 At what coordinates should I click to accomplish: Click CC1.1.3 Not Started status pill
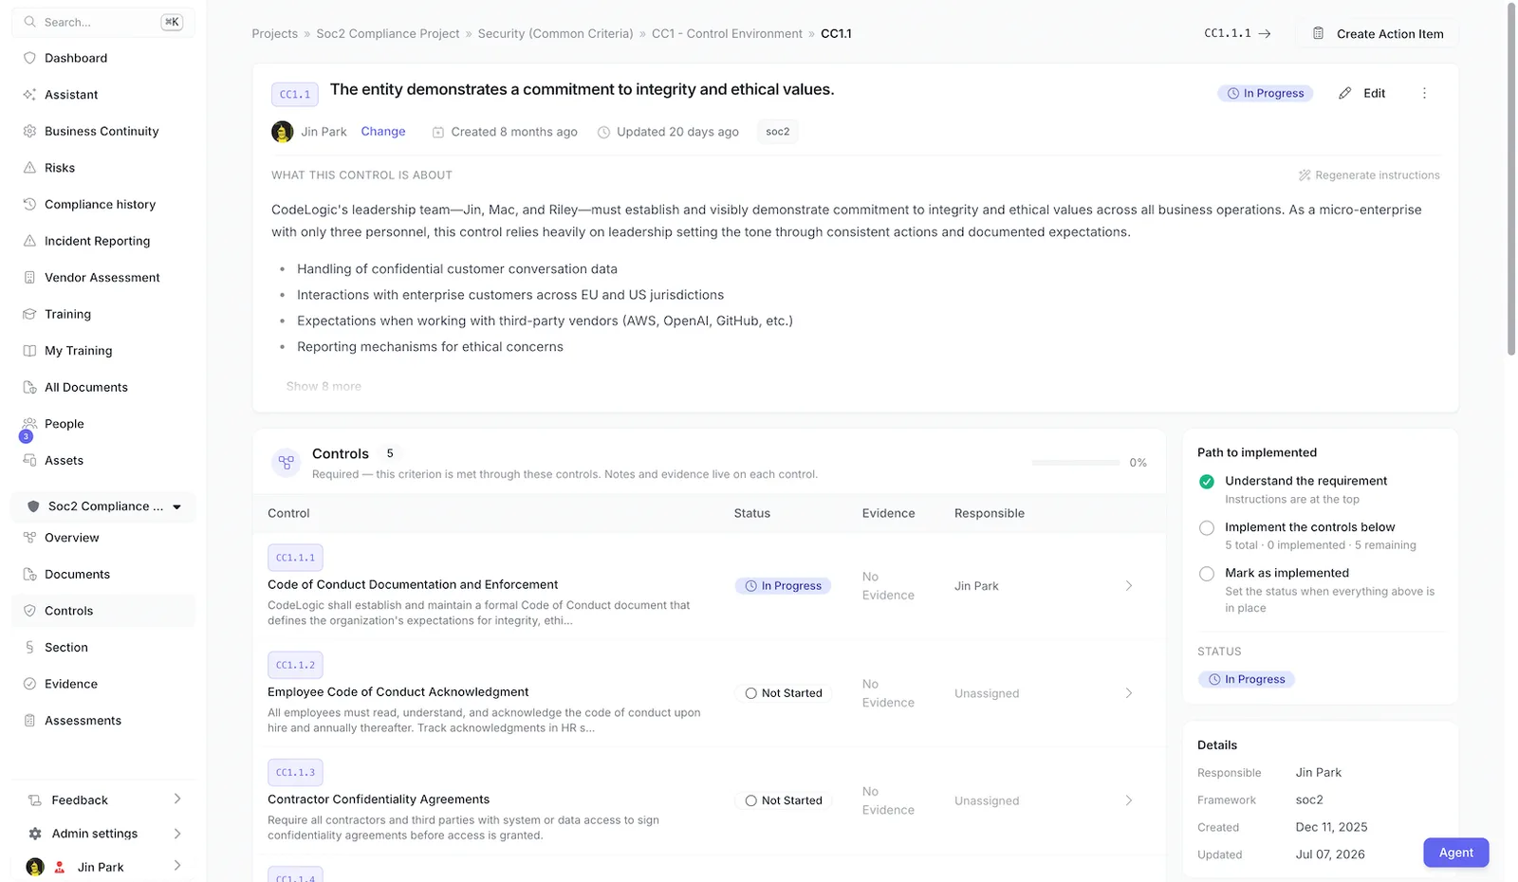click(783, 800)
